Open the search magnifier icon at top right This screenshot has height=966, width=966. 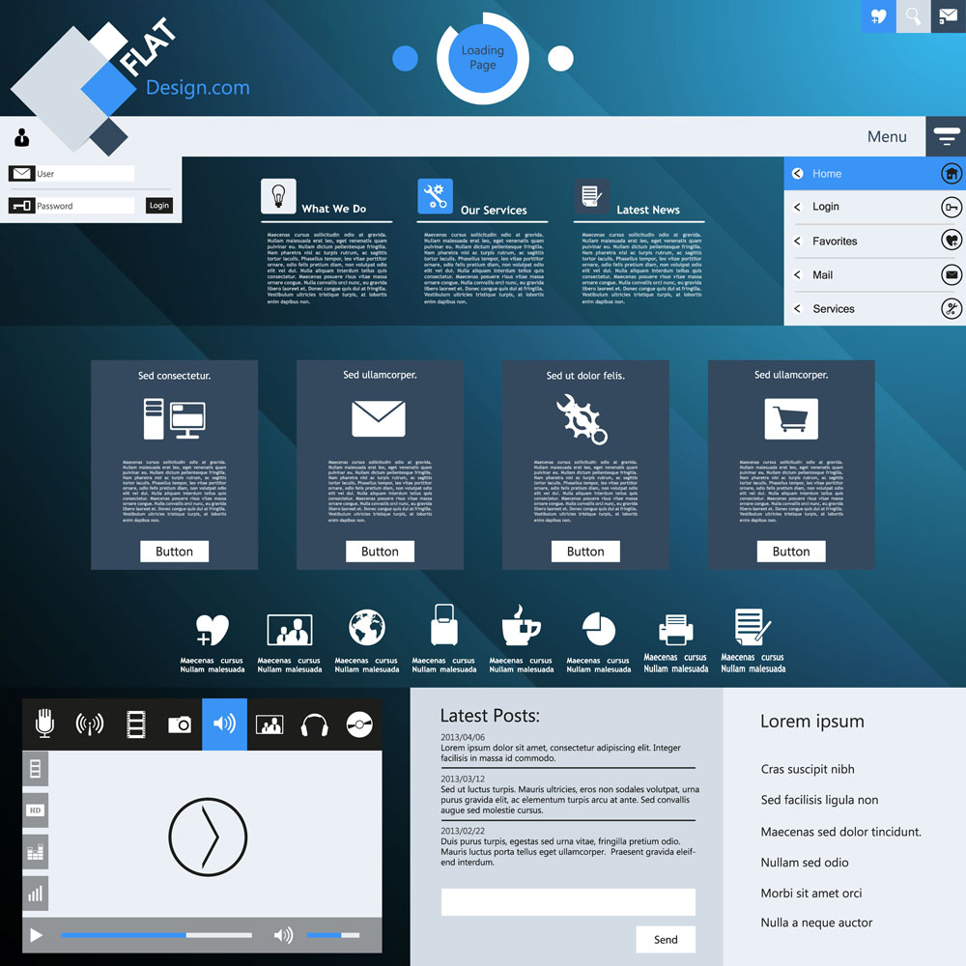pos(913,16)
